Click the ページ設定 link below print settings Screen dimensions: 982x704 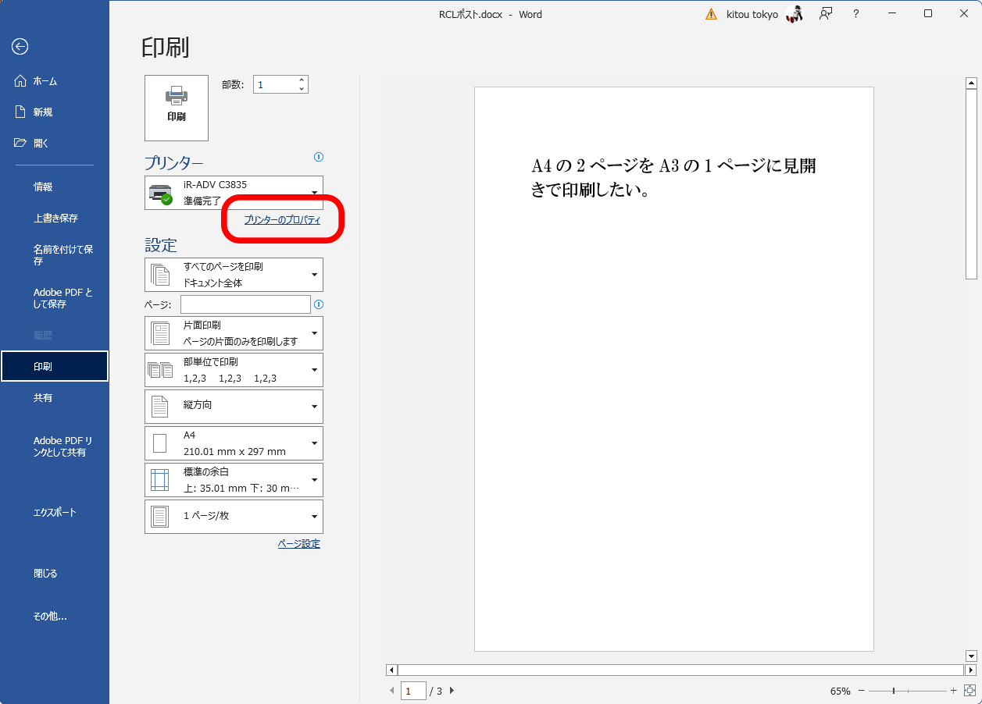[298, 543]
